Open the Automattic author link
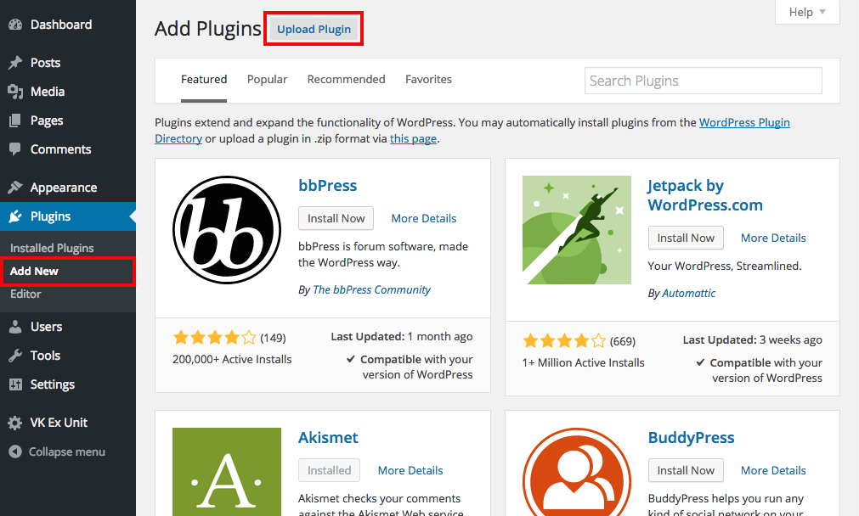Image resolution: width=859 pixels, height=516 pixels. pos(688,294)
